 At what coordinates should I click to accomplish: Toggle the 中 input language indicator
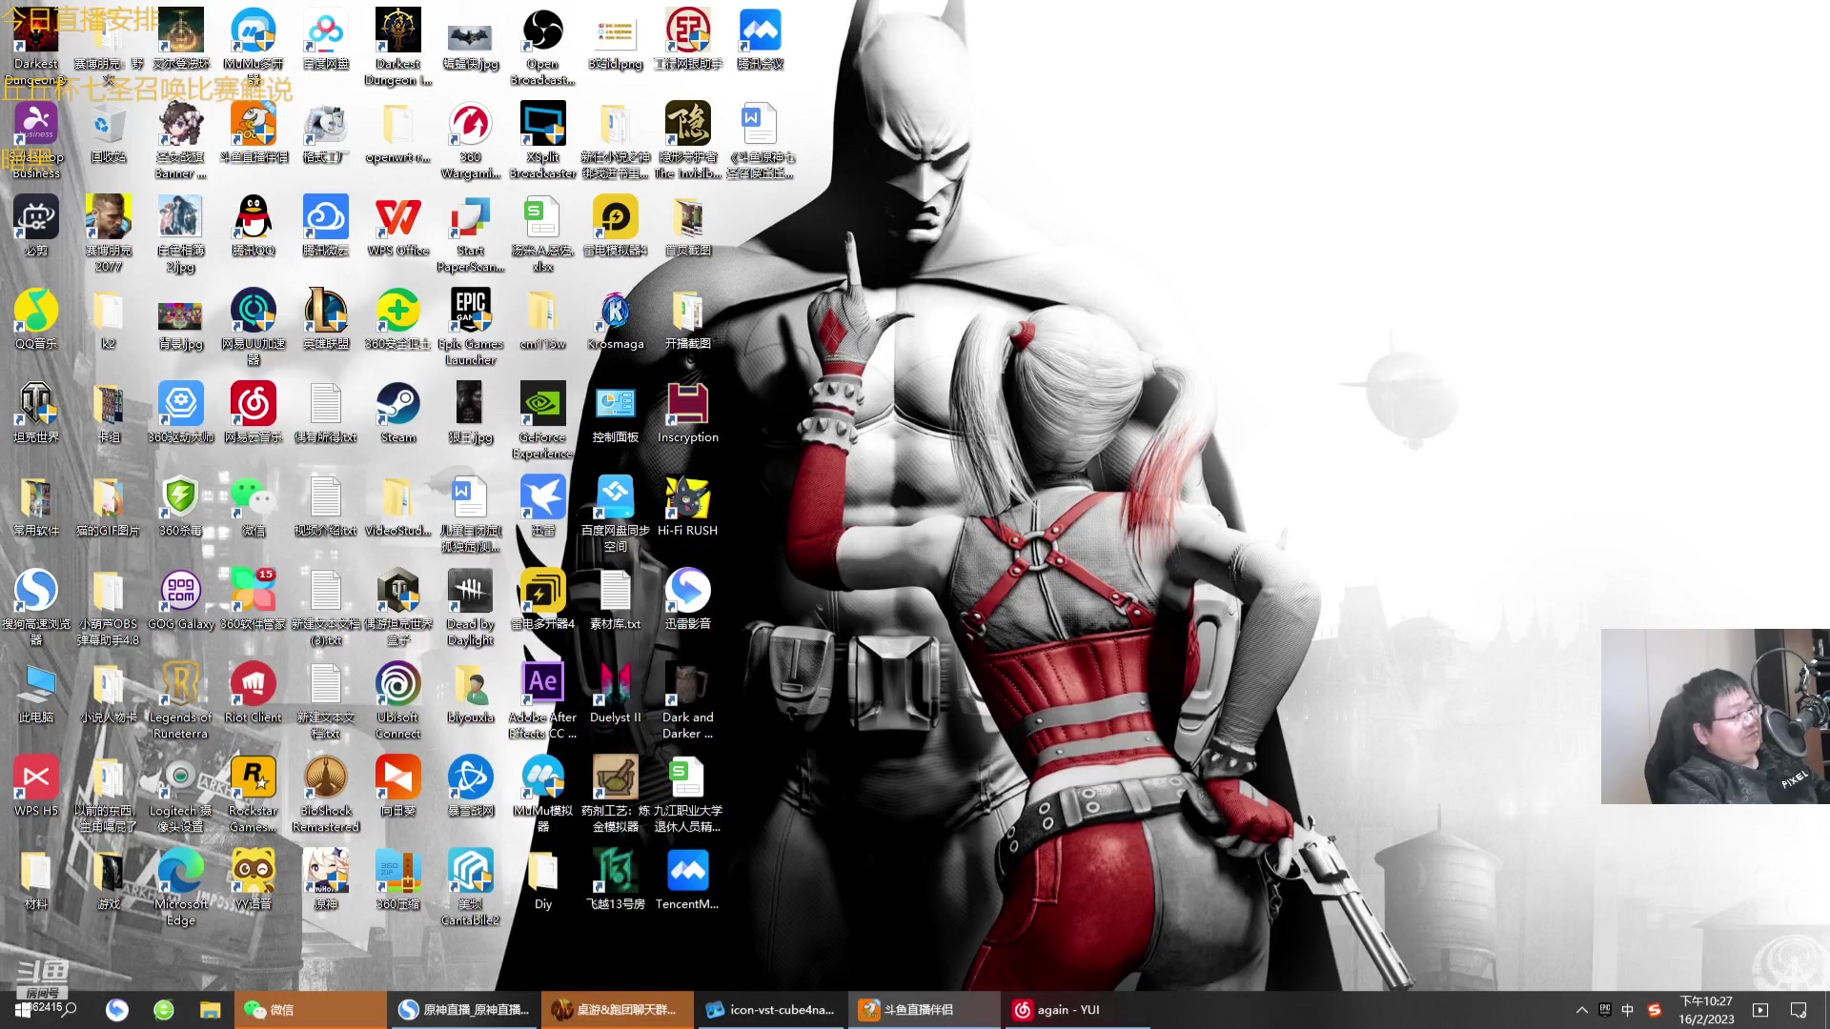[x=1627, y=1010]
